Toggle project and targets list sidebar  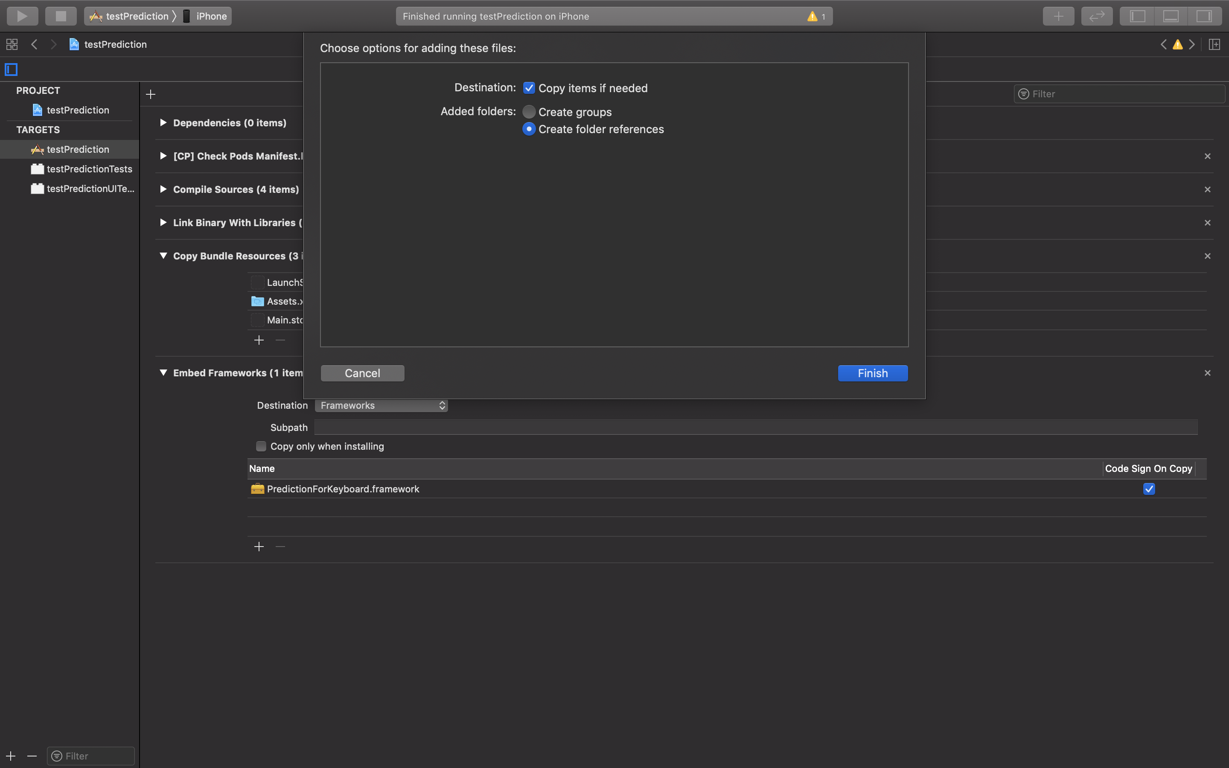click(x=11, y=69)
